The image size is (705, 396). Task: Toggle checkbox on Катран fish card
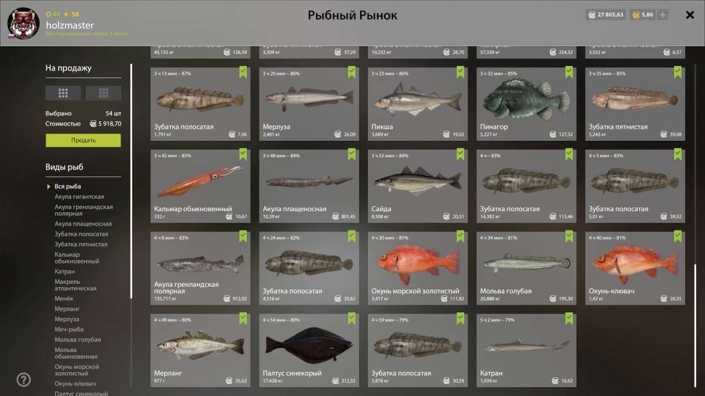coord(569,319)
